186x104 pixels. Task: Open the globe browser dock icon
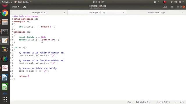pyautogui.click(x=5, y=59)
